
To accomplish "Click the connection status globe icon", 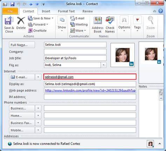I will (x=10, y=144).
